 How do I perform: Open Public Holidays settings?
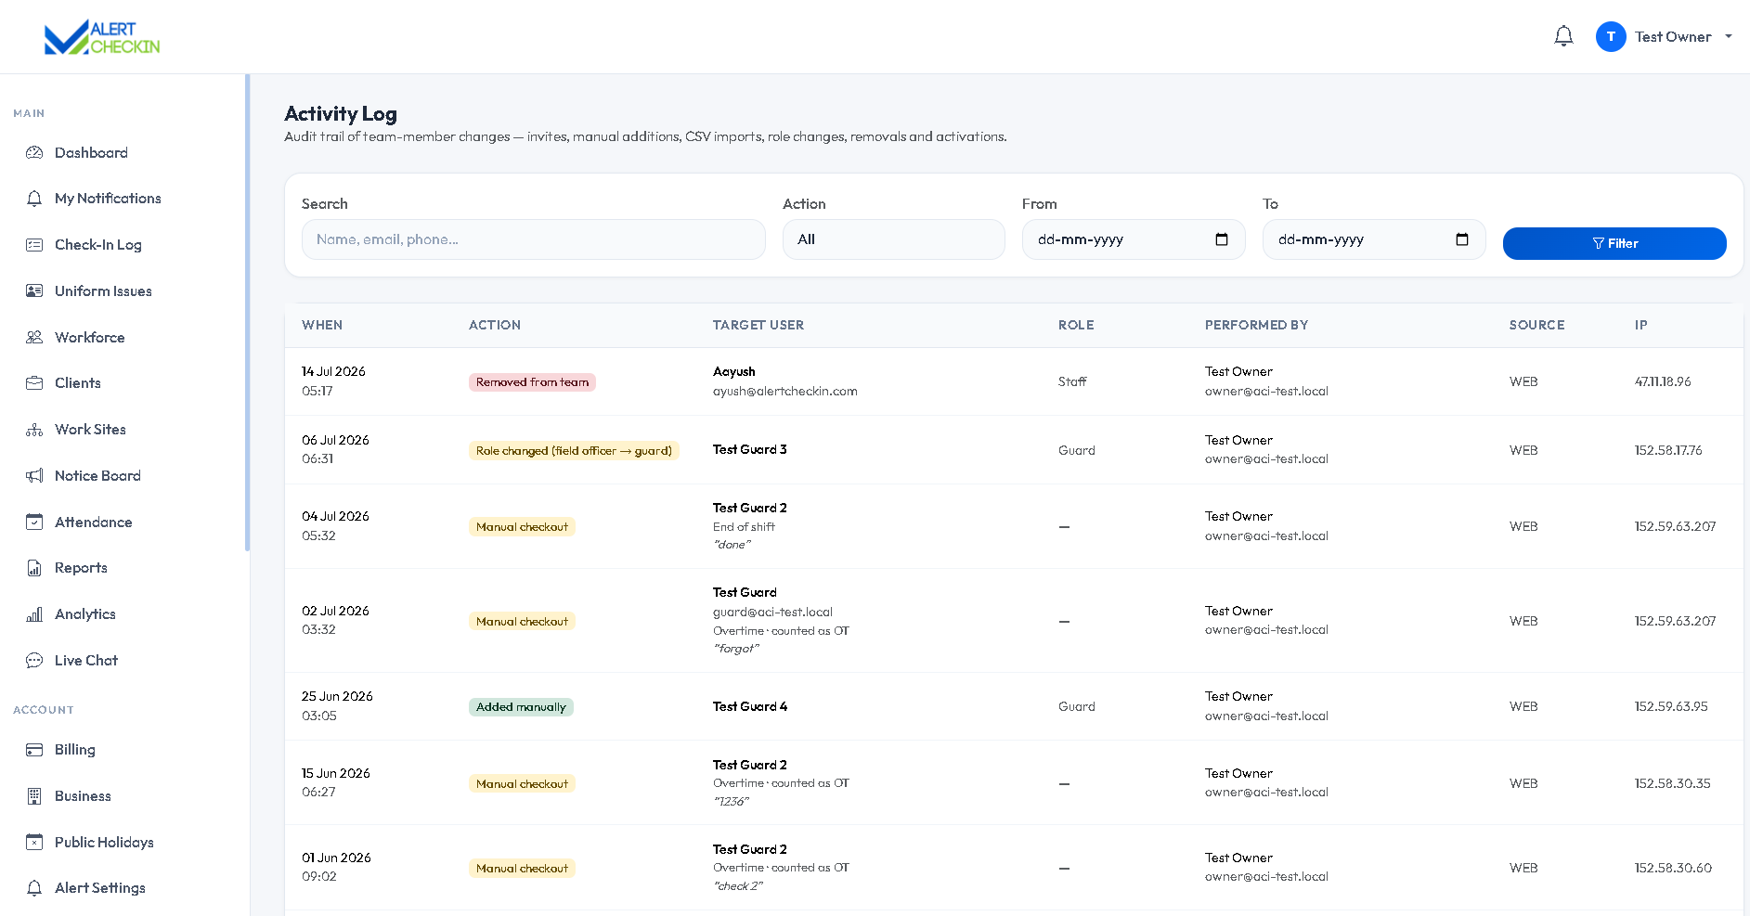pos(104,842)
